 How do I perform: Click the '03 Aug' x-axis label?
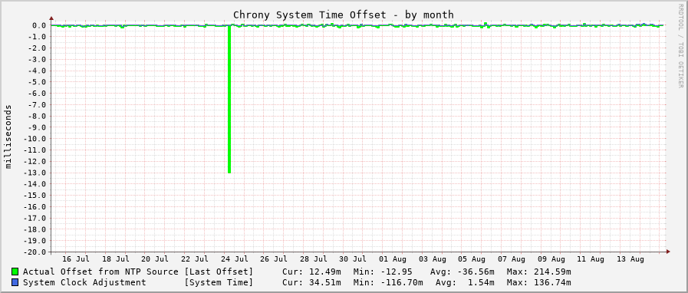432,259
